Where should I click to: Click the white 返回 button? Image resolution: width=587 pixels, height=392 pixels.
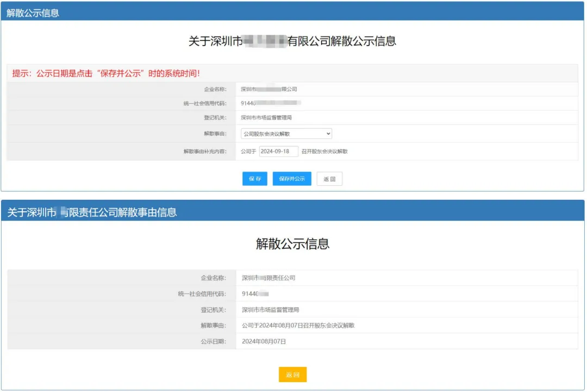[x=329, y=179]
